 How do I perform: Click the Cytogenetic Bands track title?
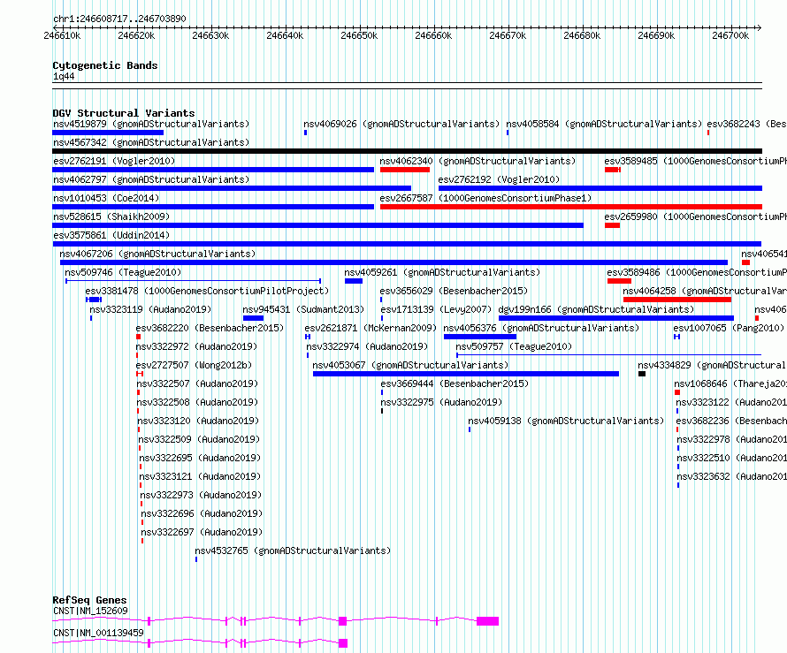105,65
